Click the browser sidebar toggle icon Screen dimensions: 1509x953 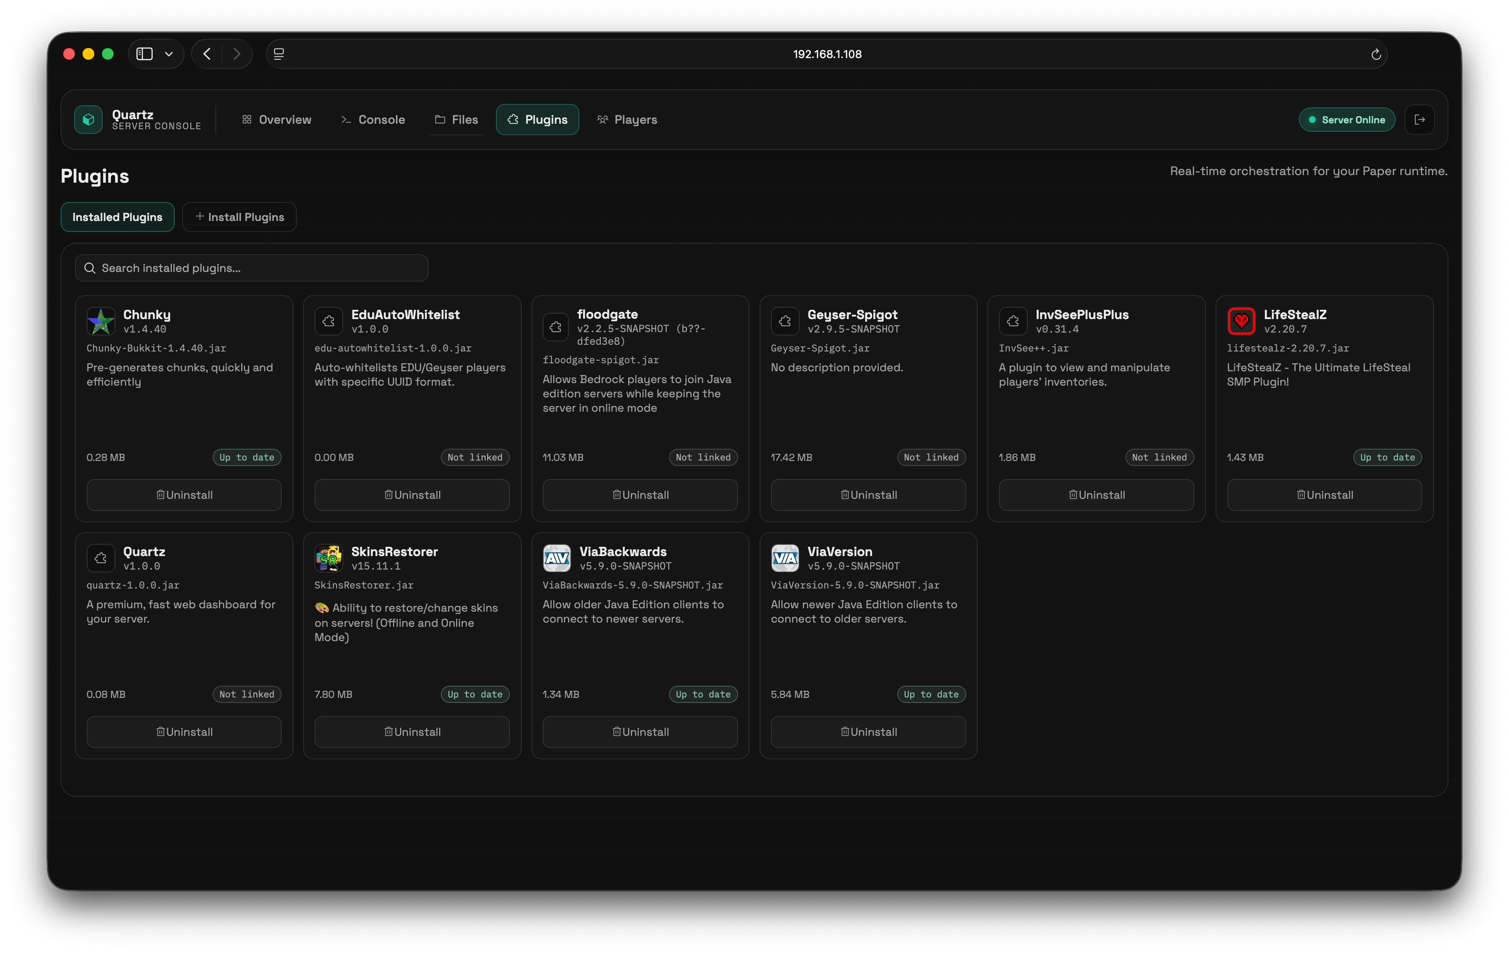point(145,54)
